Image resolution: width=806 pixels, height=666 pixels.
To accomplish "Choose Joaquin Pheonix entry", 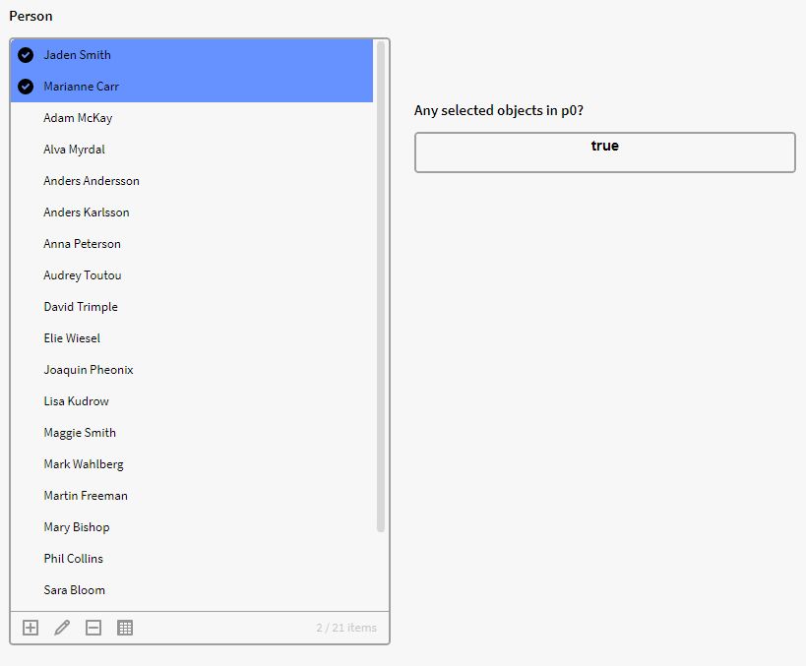I will 89,370.
